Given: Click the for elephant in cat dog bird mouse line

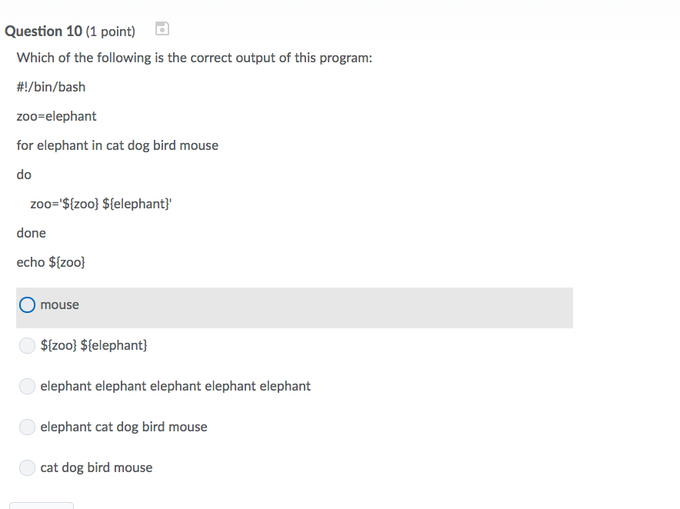Looking at the screenshot, I should pos(117,145).
